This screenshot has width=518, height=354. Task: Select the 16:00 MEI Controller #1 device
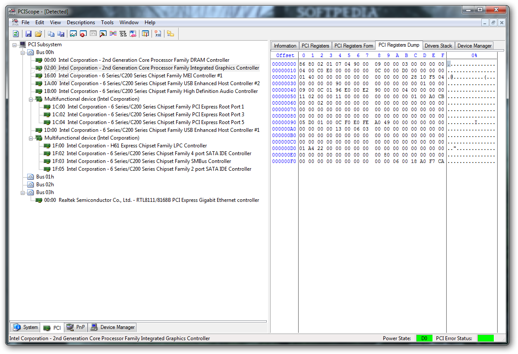(133, 76)
